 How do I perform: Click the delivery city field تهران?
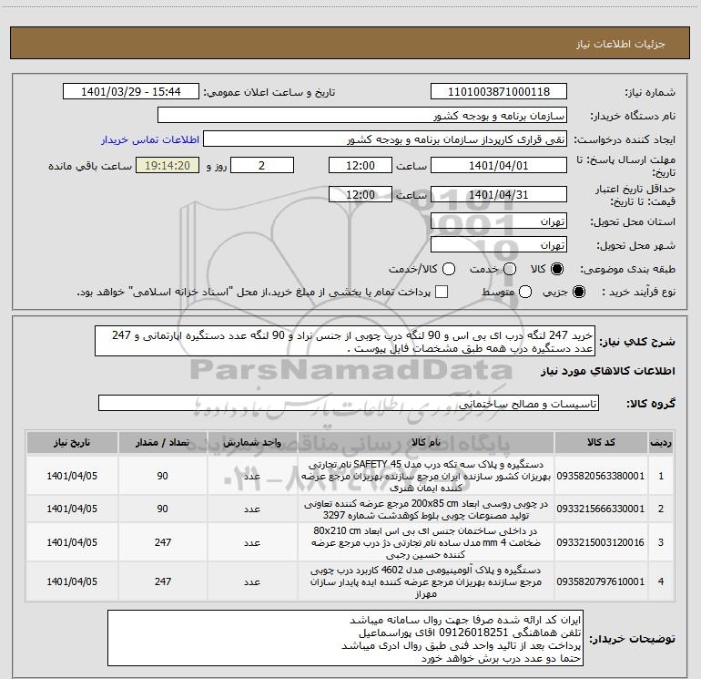(x=499, y=245)
